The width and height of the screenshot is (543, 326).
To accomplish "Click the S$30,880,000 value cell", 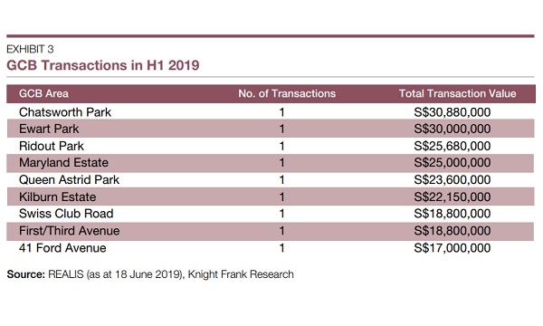I will pyautogui.click(x=452, y=112).
